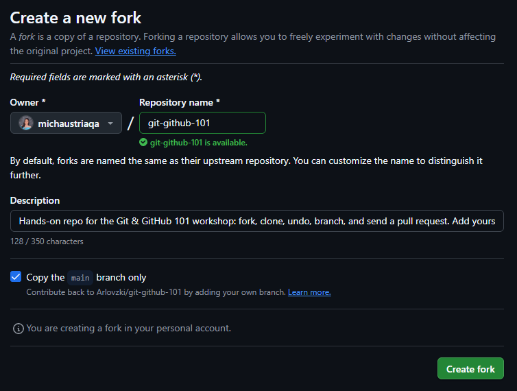The image size is (517, 391).
Task: Click the 'git-github-101 is available.' message
Action: tap(198, 143)
